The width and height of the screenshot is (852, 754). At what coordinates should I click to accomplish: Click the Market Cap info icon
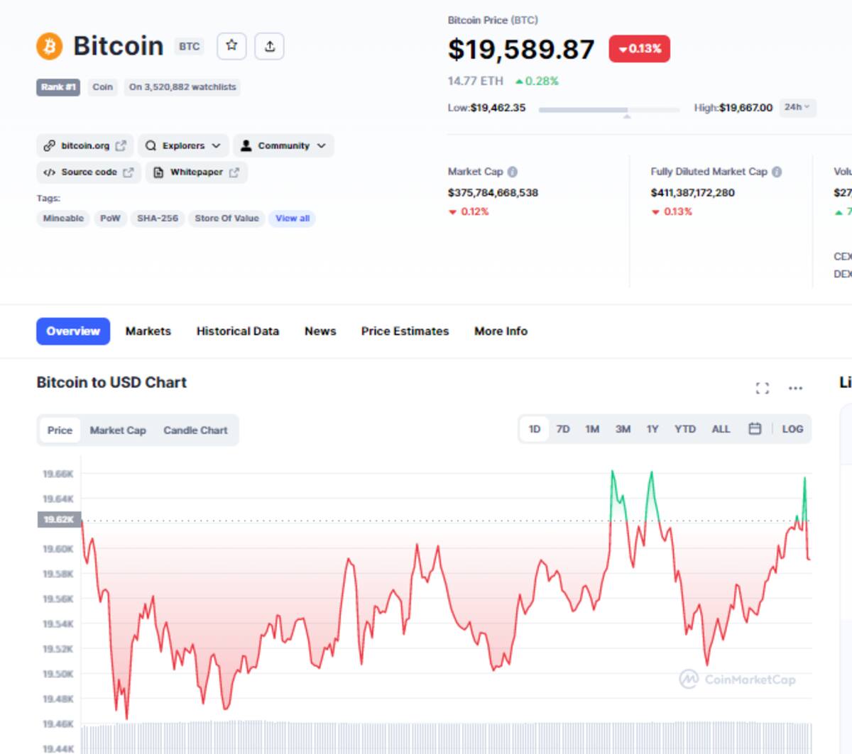coord(513,172)
